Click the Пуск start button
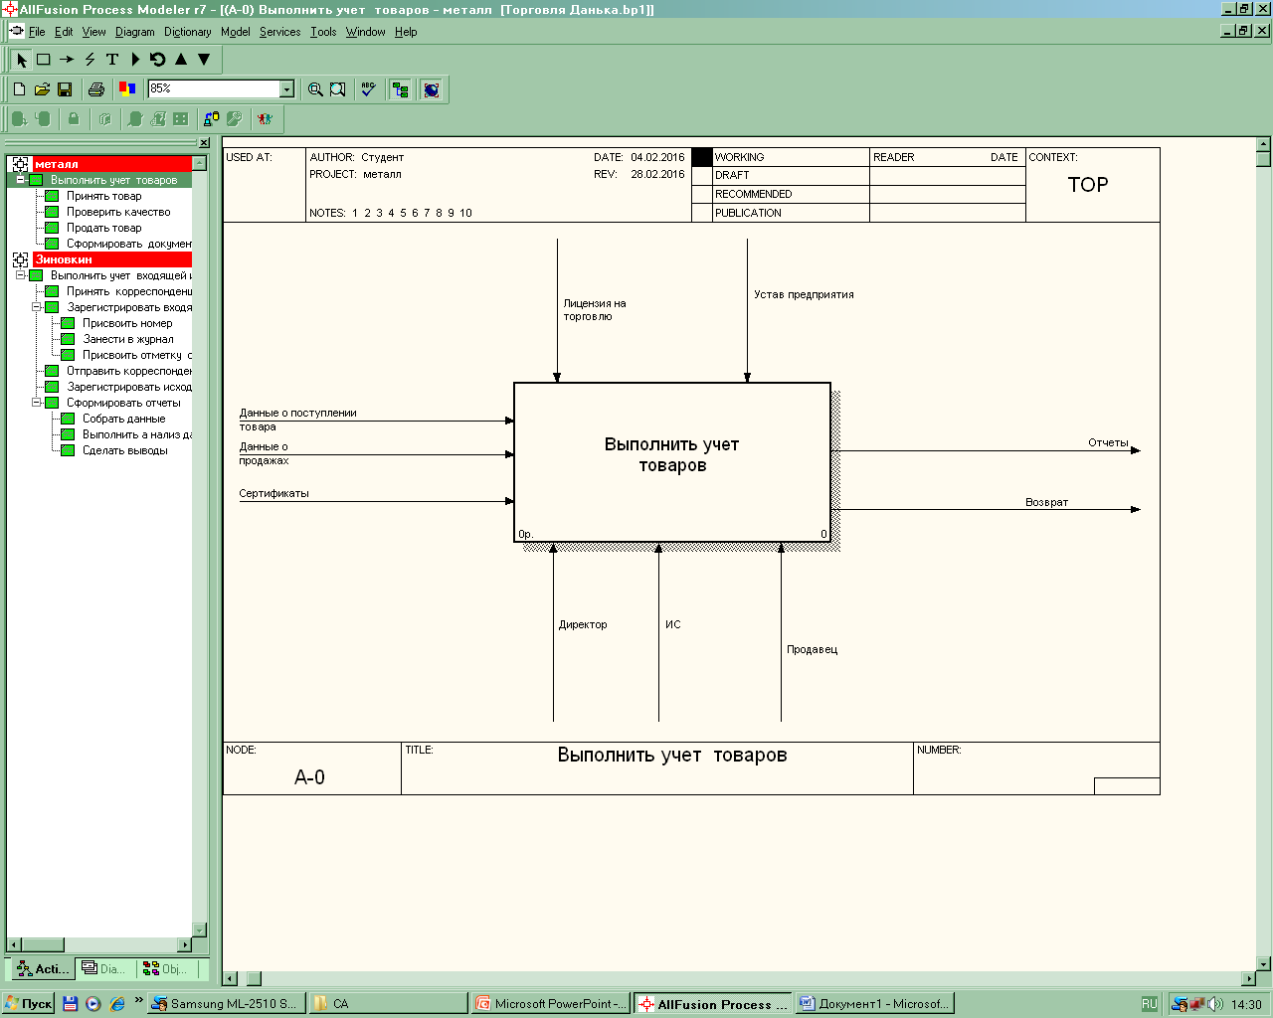Screen dimensions: 1273x1018 click(x=29, y=1004)
